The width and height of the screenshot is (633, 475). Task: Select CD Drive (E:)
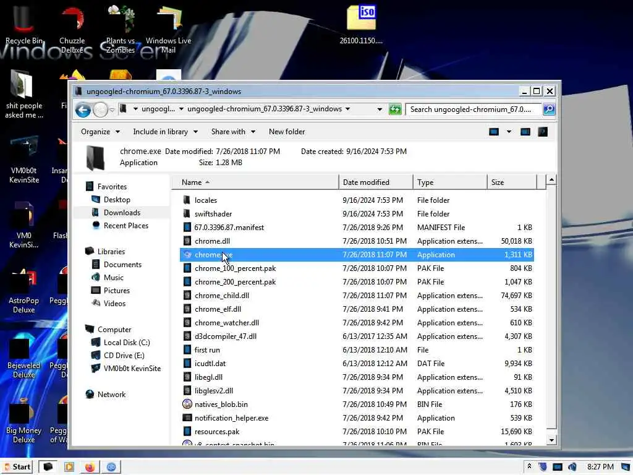coord(124,356)
